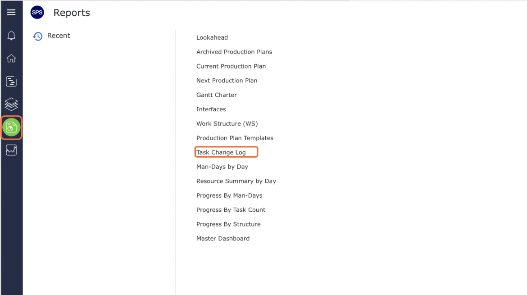Open Current Production Plan report
The image size is (527, 295).
pyautogui.click(x=231, y=66)
